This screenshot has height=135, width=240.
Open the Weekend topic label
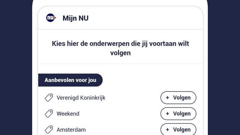68,114
